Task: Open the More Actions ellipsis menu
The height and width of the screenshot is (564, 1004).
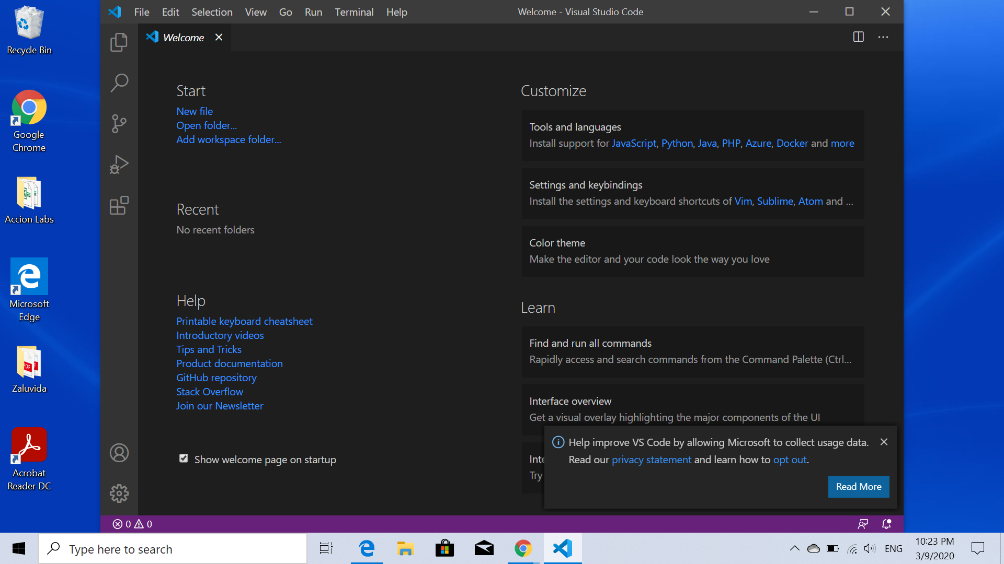Action: (x=883, y=37)
